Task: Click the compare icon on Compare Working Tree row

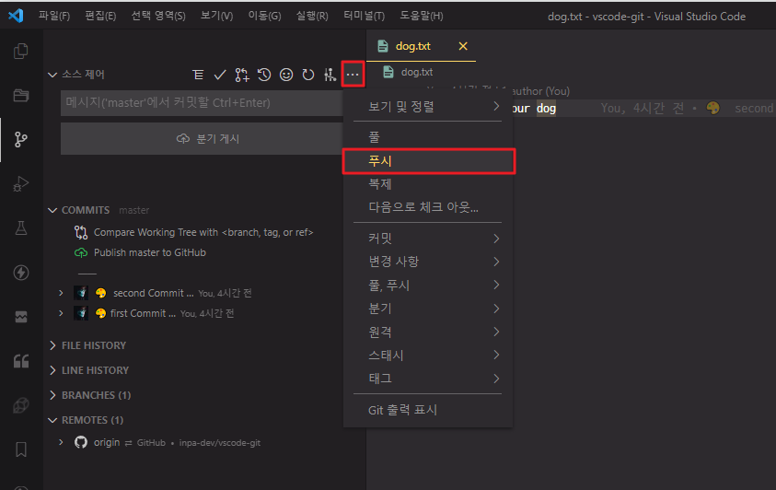Action: point(81,232)
